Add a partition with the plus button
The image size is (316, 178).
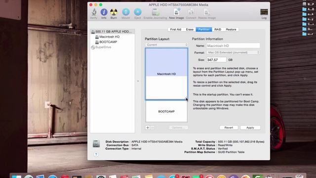(x=148, y=128)
